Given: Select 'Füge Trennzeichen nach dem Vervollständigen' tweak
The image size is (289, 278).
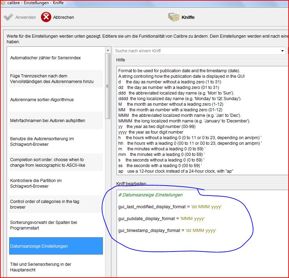Looking at the screenshot, I should [56, 79].
